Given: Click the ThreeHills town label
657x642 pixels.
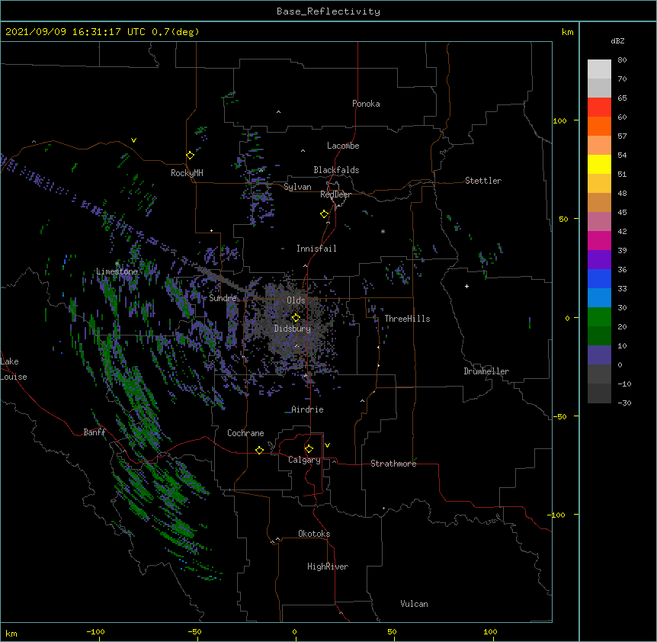Looking at the screenshot, I should tap(407, 319).
